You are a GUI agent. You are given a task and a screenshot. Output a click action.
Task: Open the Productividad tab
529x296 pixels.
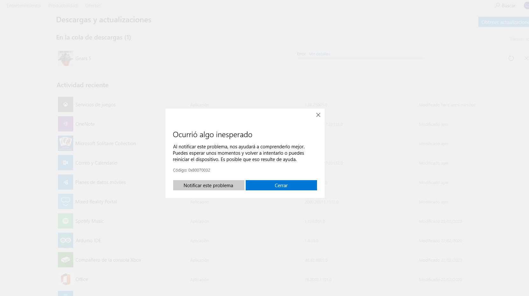click(63, 6)
